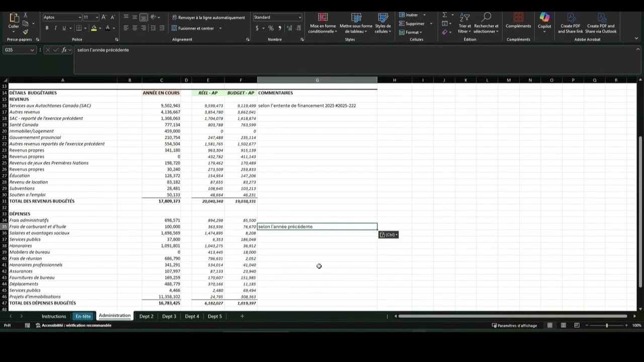The width and height of the screenshot is (644, 362).
Task: Toggle italic formatting (I)
Action: (55, 28)
